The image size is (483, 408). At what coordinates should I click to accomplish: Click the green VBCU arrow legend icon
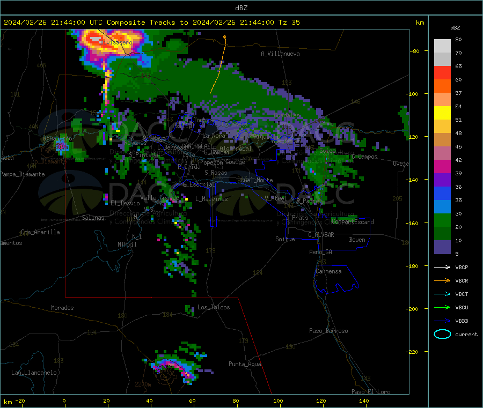[x=442, y=307]
